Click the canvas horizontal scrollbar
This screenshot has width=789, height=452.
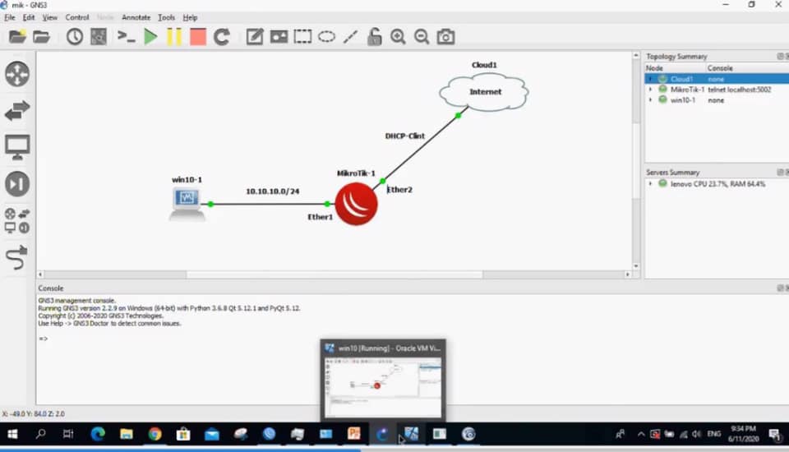click(x=329, y=274)
